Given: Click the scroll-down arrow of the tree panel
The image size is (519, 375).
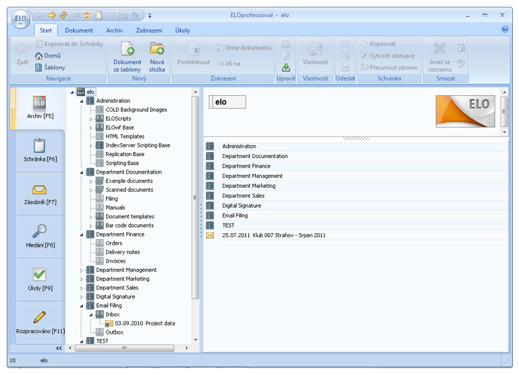Looking at the screenshot, I should (195, 340).
